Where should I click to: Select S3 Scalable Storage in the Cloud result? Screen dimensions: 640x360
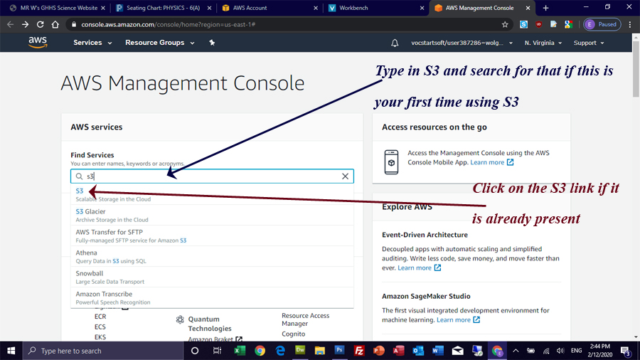pos(80,191)
